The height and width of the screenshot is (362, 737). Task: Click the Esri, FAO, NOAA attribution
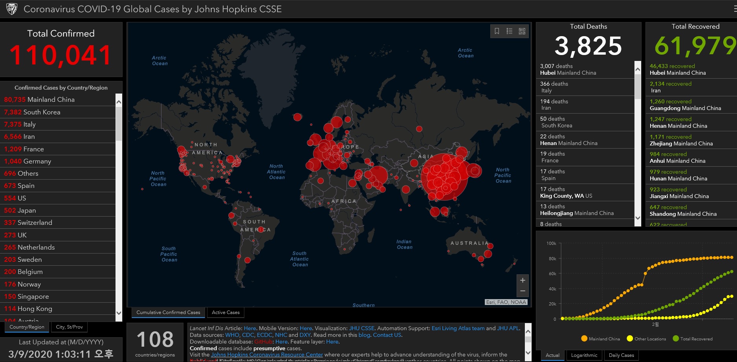(506, 302)
